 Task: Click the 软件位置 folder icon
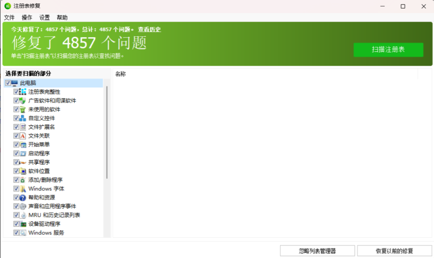[x=23, y=171]
